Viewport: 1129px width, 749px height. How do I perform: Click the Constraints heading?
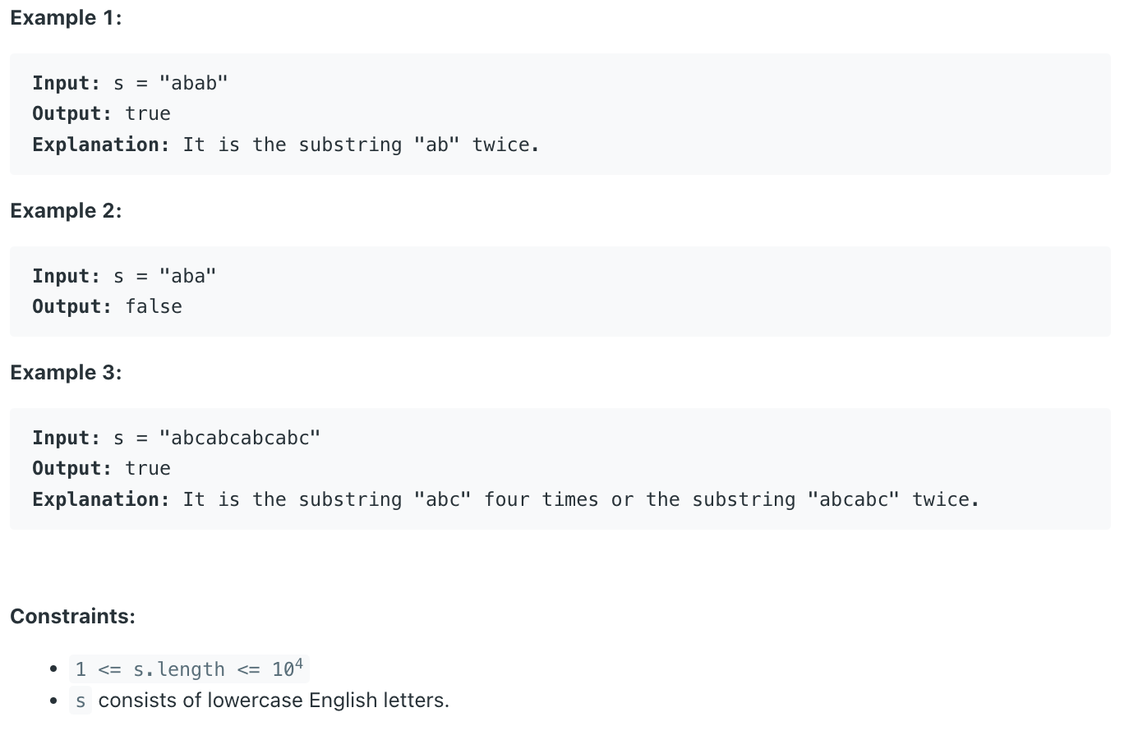click(72, 617)
